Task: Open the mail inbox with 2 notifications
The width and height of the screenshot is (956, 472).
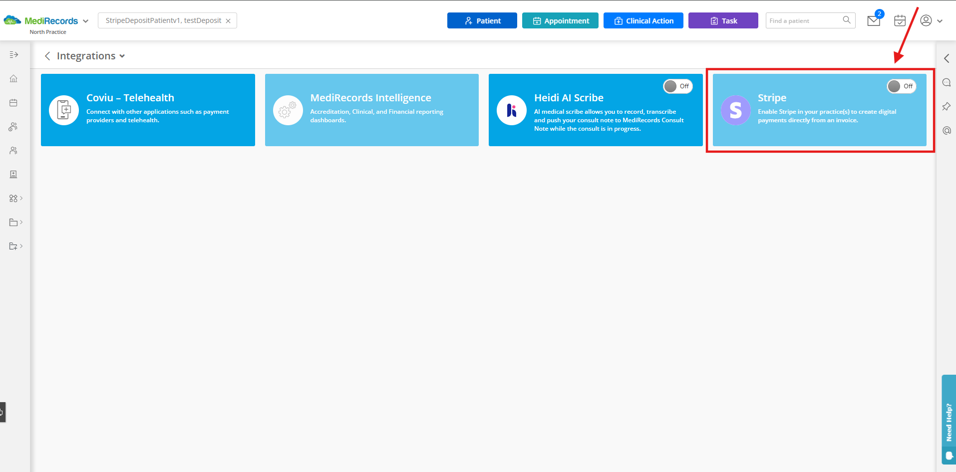Action: 874,20
